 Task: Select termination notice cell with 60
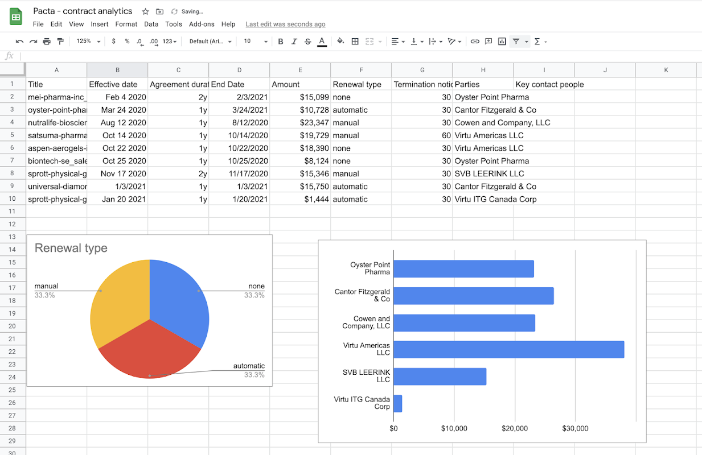point(422,135)
